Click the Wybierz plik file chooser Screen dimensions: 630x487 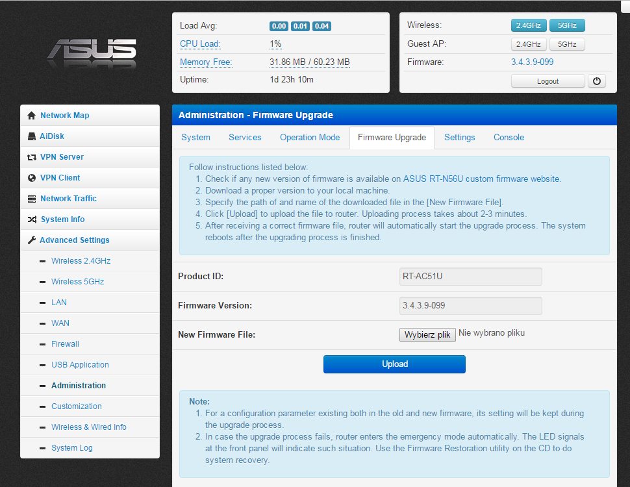point(427,335)
